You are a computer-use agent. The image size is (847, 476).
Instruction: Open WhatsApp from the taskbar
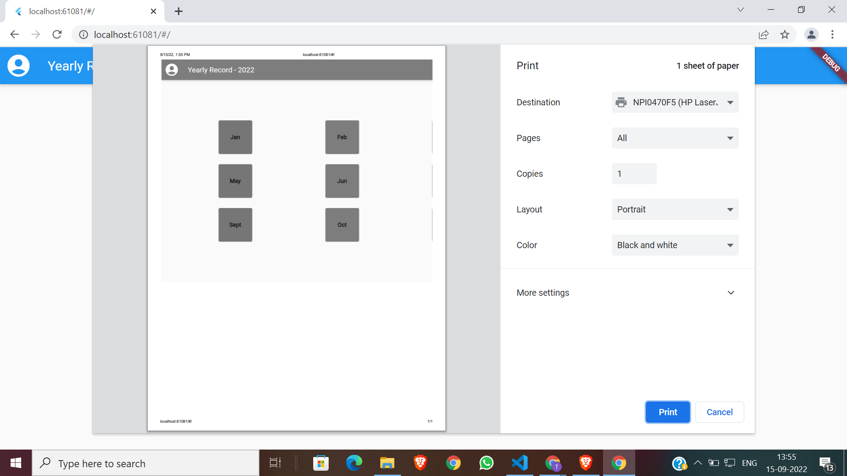[487, 463]
